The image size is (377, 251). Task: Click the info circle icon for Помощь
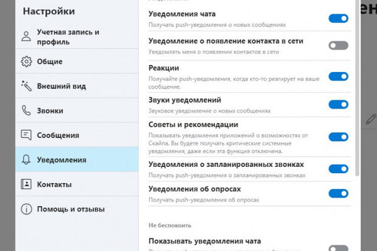pos(26,209)
